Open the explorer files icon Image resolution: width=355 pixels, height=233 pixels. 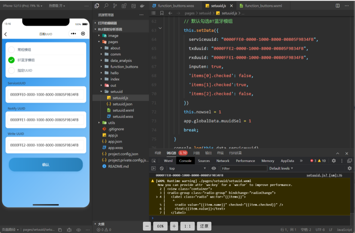pyautogui.click(x=97, y=6)
